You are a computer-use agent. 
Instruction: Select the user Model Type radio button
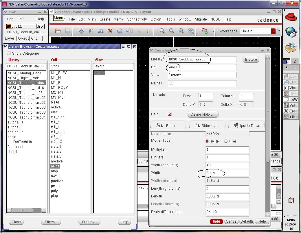(226, 141)
